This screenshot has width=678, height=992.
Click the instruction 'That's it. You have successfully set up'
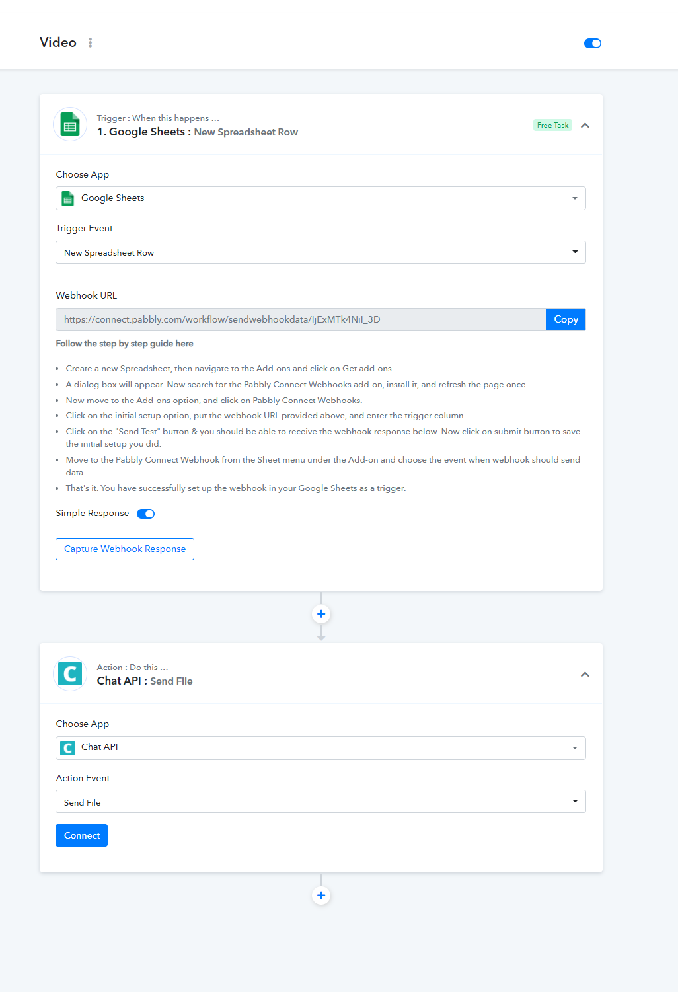pyautogui.click(x=236, y=488)
